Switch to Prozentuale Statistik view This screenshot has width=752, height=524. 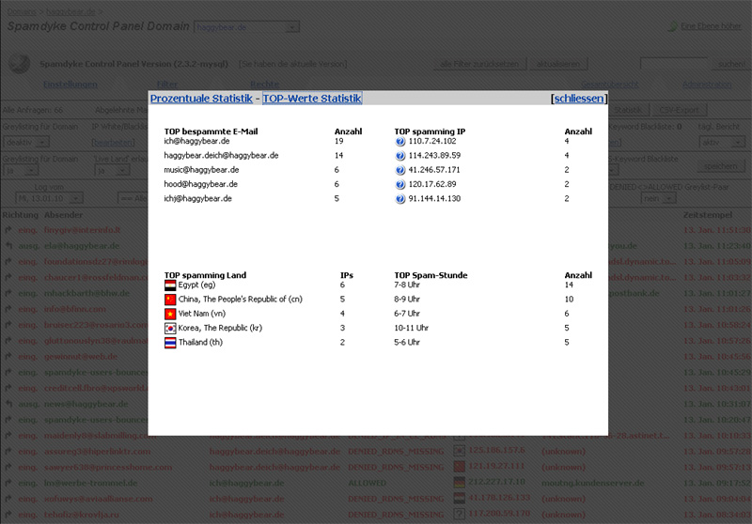coord(201,99)
